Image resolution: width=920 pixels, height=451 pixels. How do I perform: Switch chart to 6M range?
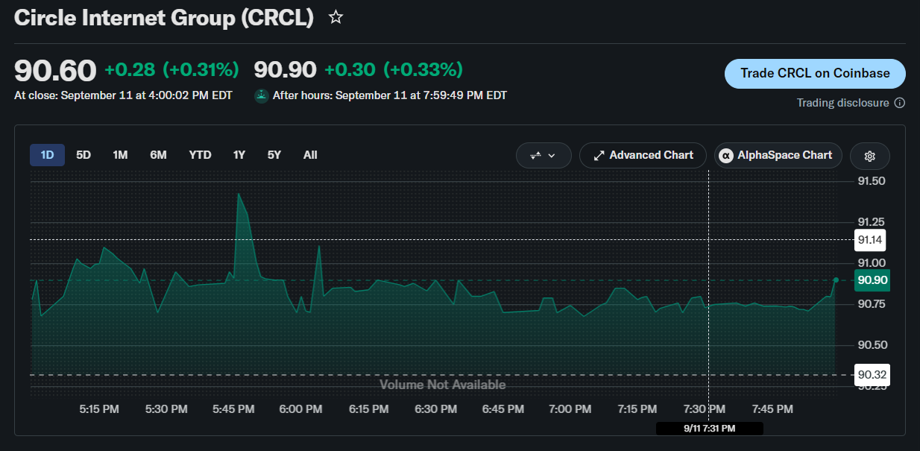click(x=158, y=155)
